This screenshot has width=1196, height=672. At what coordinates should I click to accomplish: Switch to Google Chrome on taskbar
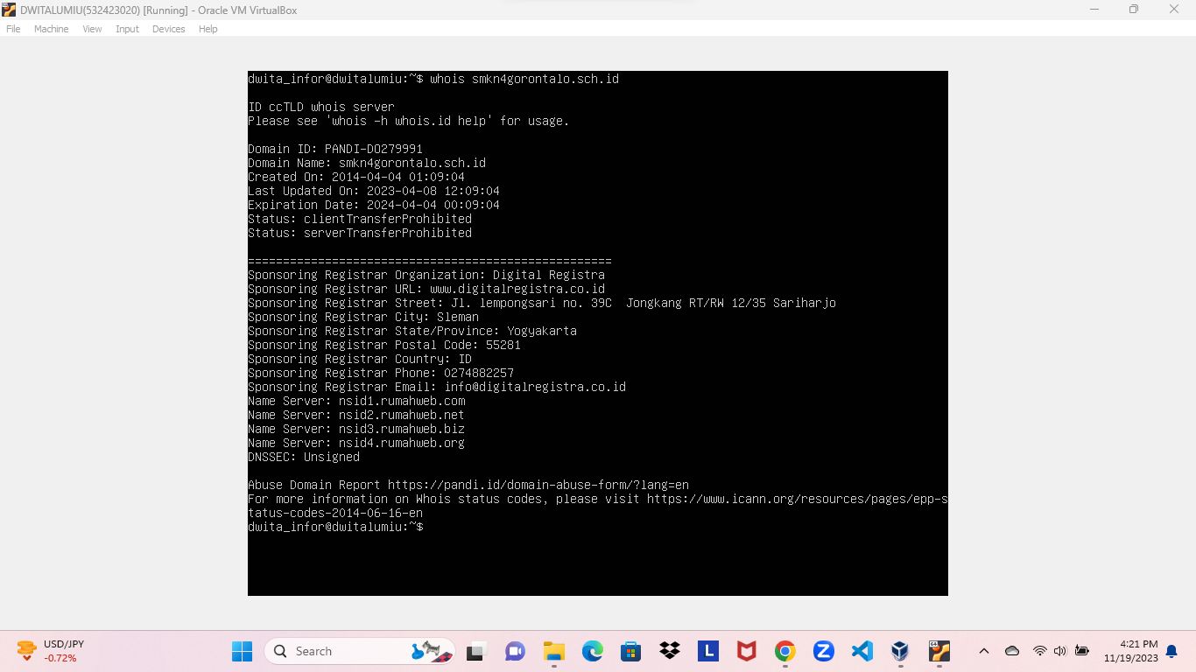[x=784, y=651]
